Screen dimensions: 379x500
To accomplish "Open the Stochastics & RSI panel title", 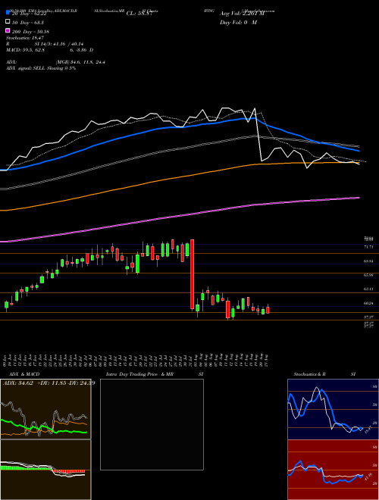I will tap(309, 374).
